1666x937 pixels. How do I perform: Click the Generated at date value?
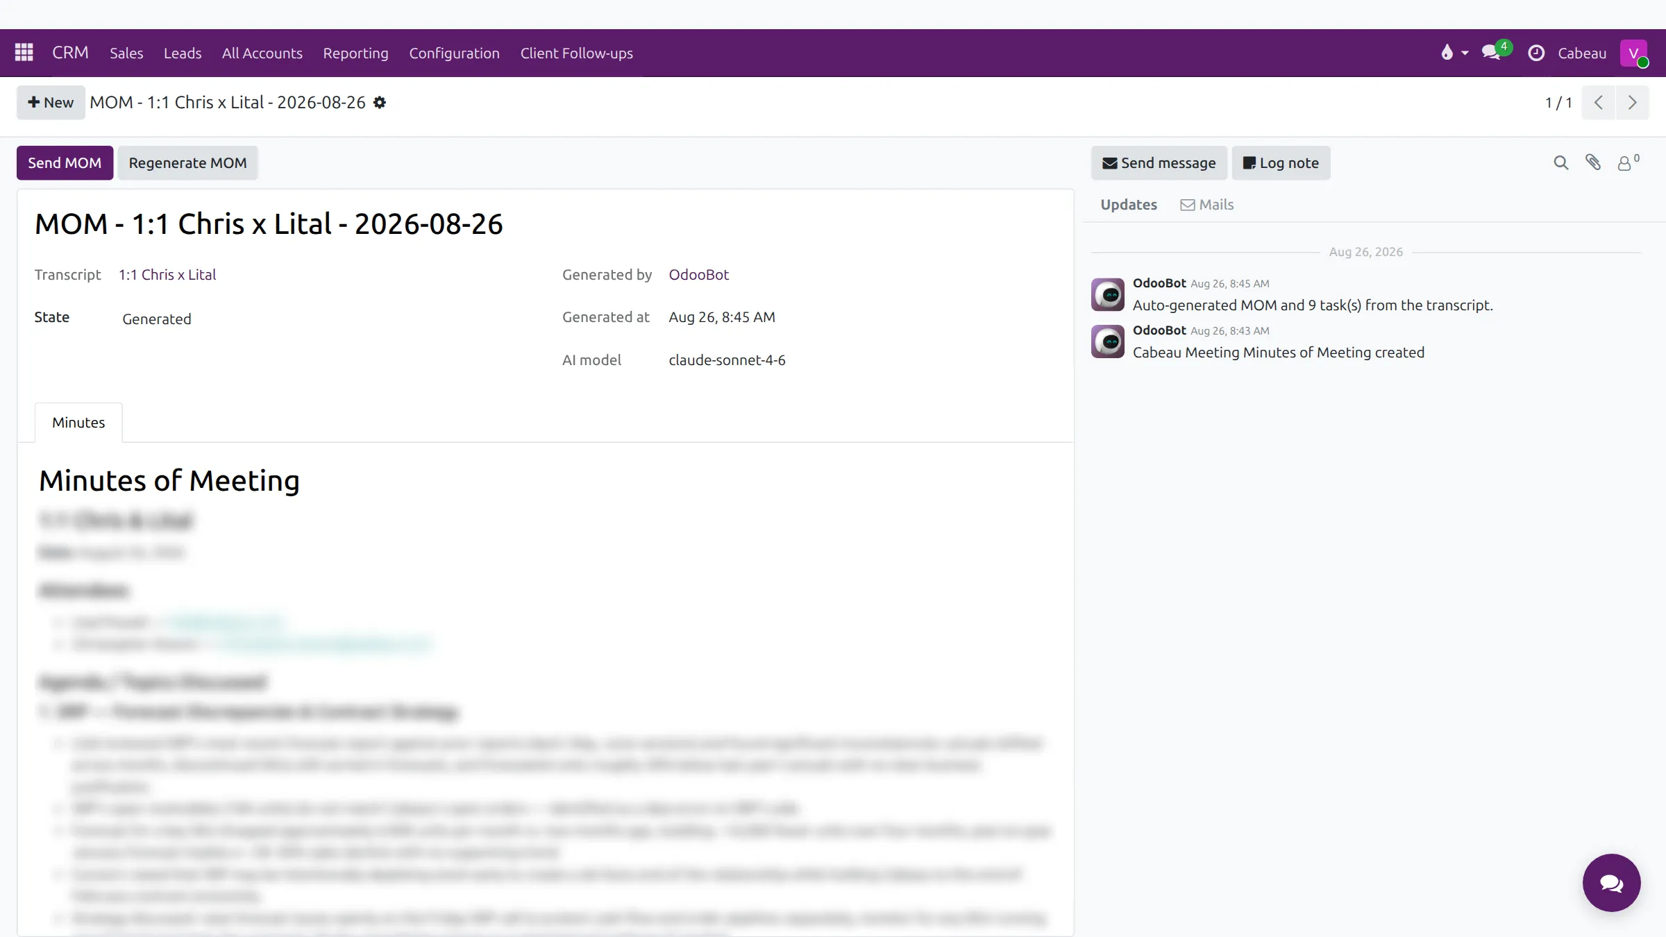coord(721,317)
